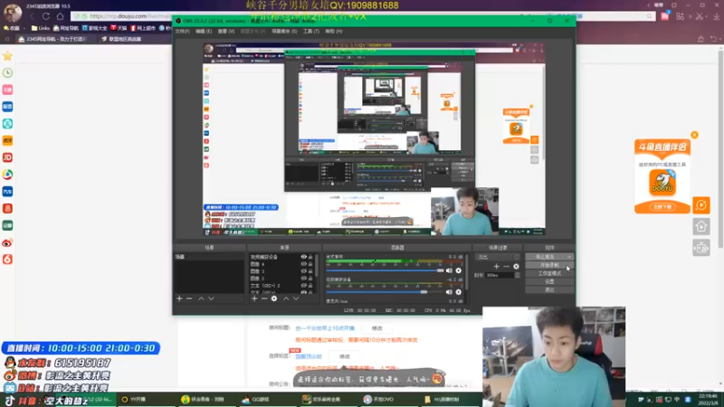
Task: Remove the selected source with the minus icon
Action: click(x=264, y=298)
